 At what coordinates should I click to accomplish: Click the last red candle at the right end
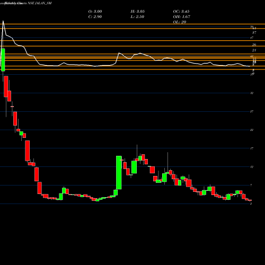click(x=250, y=200)
